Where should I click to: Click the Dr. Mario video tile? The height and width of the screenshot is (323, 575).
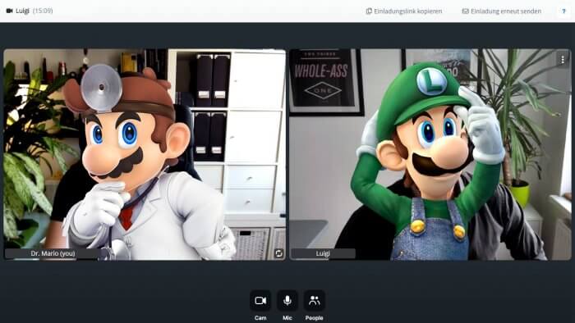145,154
